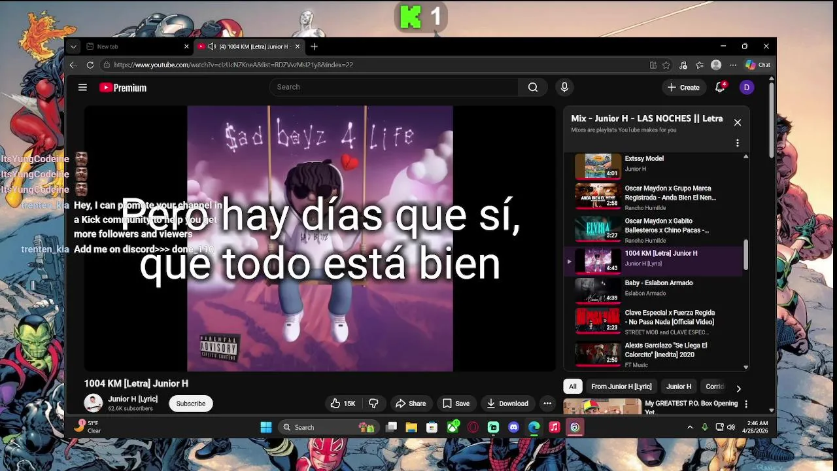This screenshot has height=471, width=837.
Task: Open options for My GREATEST P.O. Box video
Action: 746,404
